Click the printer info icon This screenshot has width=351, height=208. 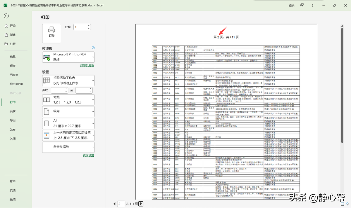[x=93, y=48]
